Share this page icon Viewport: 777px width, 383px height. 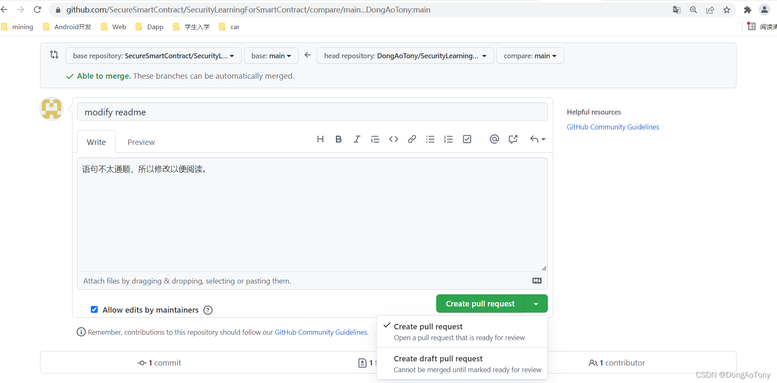click(x=710, y=10)
